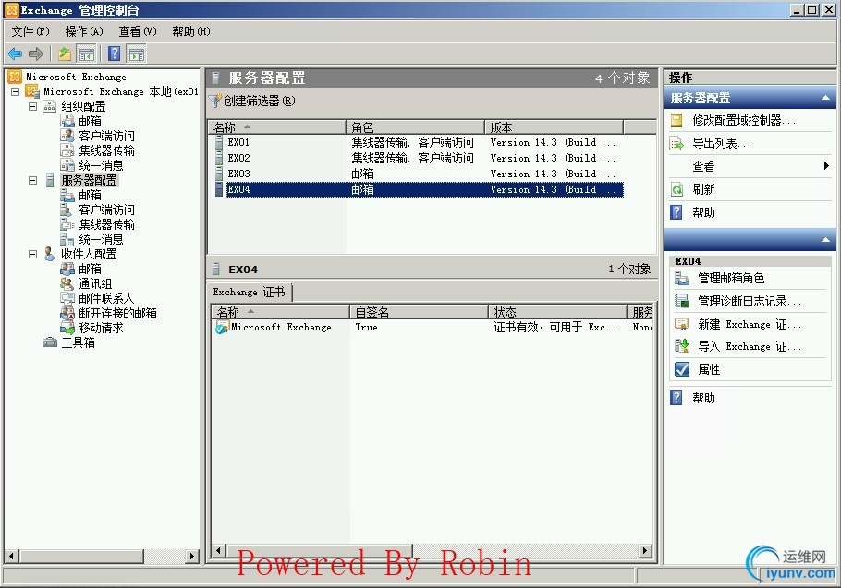841x588 pixels.
Task: Select server row EX03
Action: [419, 174]
